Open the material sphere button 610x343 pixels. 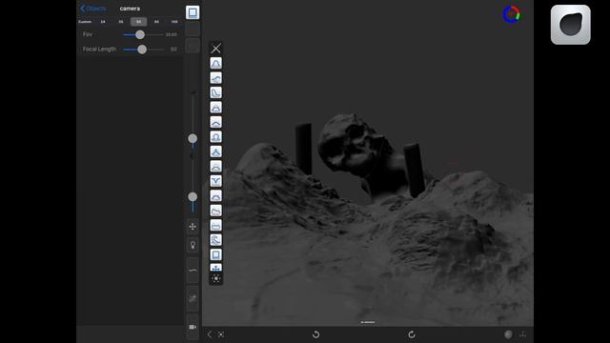click(508, 334)
